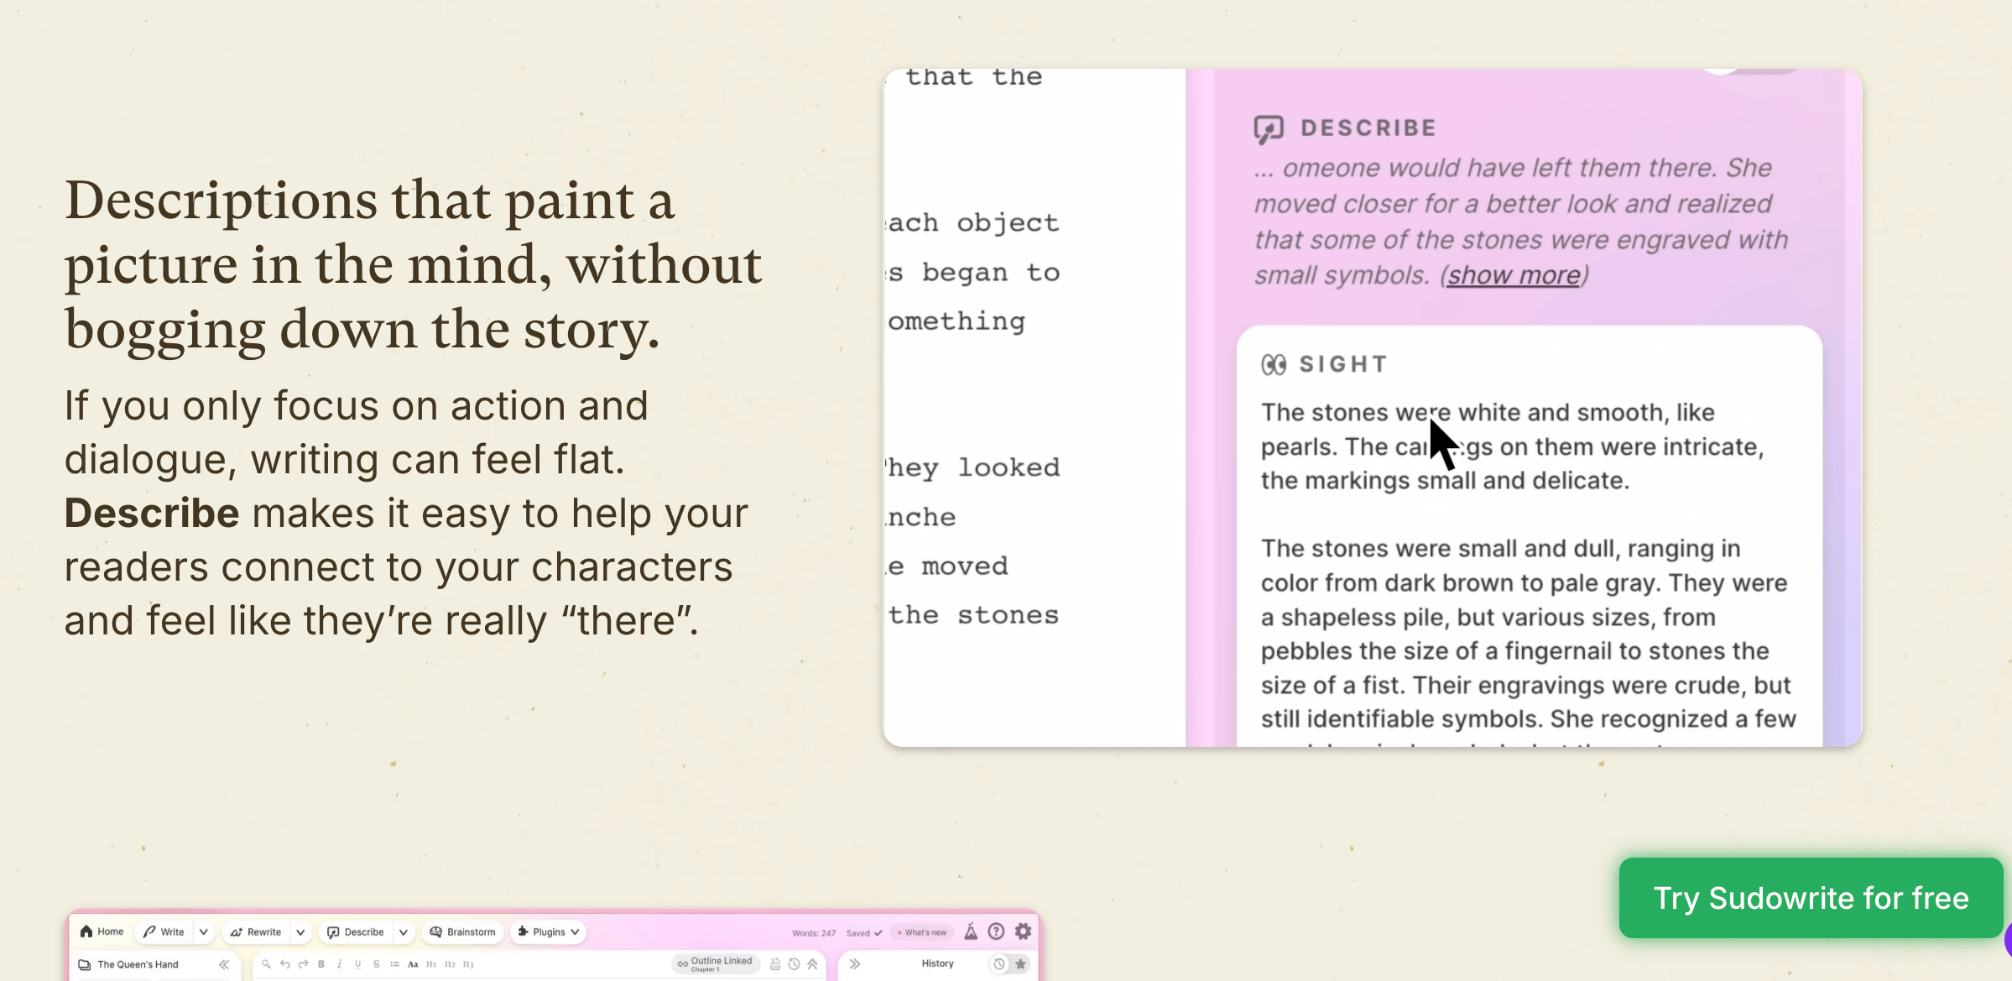This screenshot has width=2012, height=981.
Task: Toggle history clock view switch
Action: point(999,964)
